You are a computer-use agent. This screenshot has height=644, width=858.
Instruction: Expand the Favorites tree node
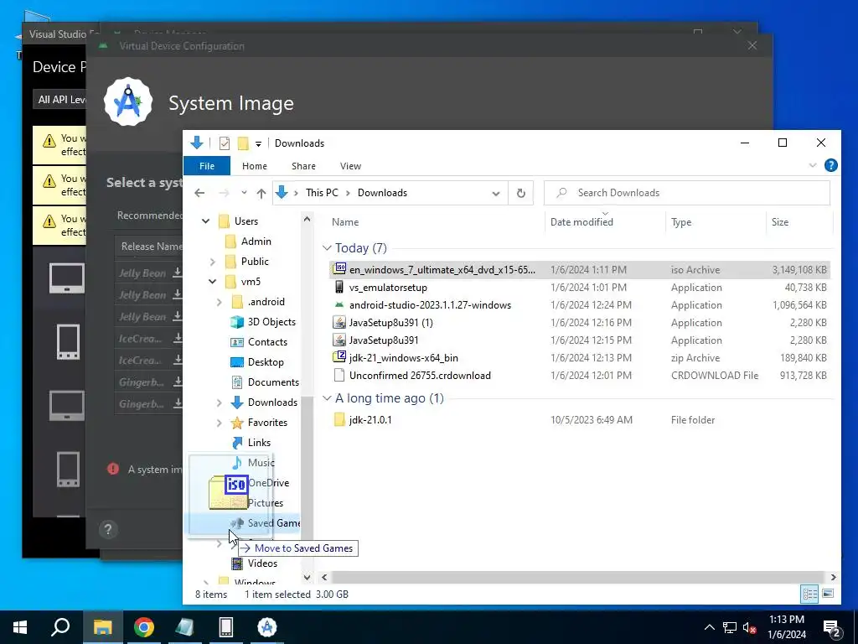[219, 423]
